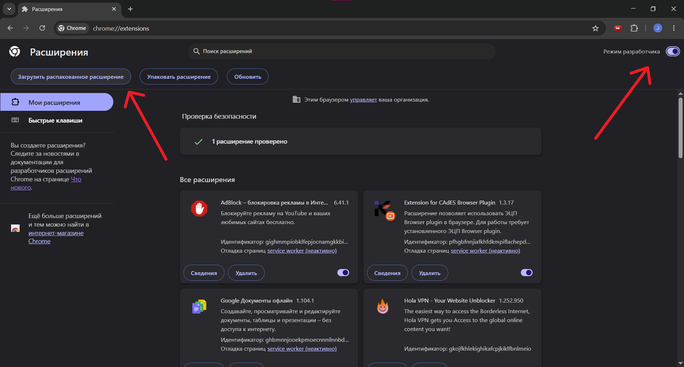This screenshot has height=367, width=684.
Task: Click the Chrome logo next to Расширения heading
Action: (x=15, y=52)
